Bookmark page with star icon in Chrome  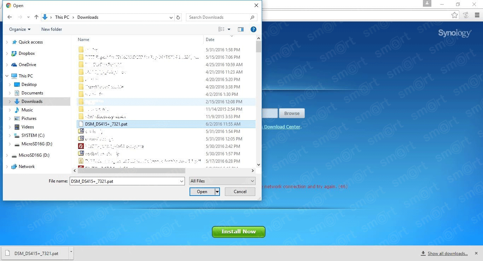click(455, 15)
